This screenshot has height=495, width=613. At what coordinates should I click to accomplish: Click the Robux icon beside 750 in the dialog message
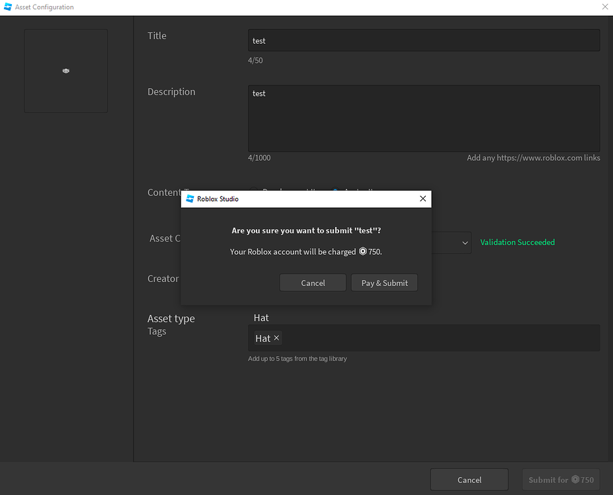pyautogui.click(x=362, y=251)
